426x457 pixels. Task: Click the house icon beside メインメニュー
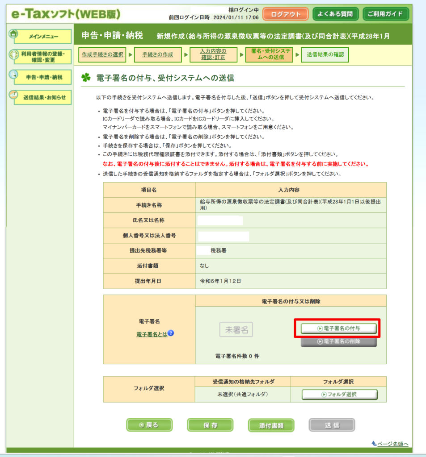pyautogui.click(x=13, y=34)
